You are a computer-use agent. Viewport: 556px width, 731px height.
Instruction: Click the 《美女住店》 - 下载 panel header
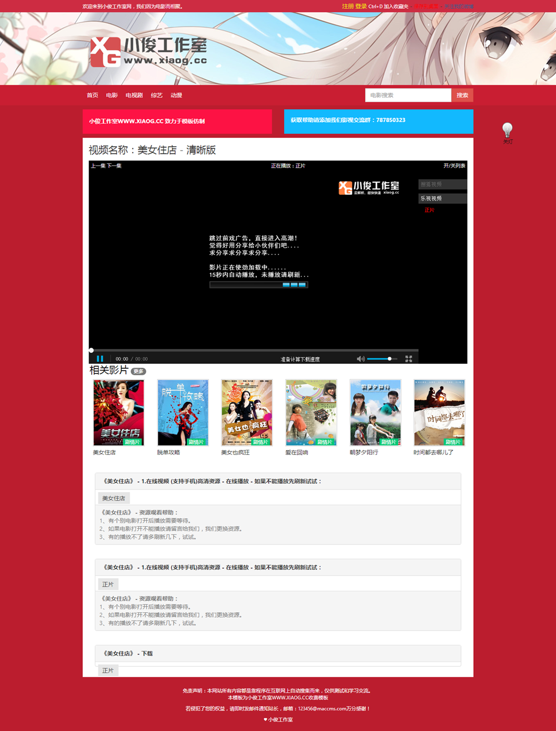(278, 653)
